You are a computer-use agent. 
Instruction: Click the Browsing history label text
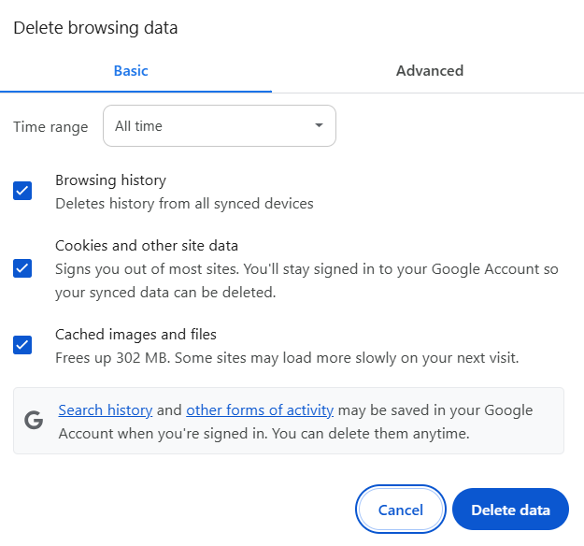[x=110, y=180]
